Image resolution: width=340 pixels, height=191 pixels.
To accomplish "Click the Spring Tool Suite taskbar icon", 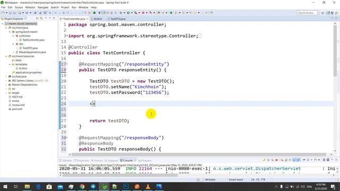I will pyautogui.click(x=104, y=186).
